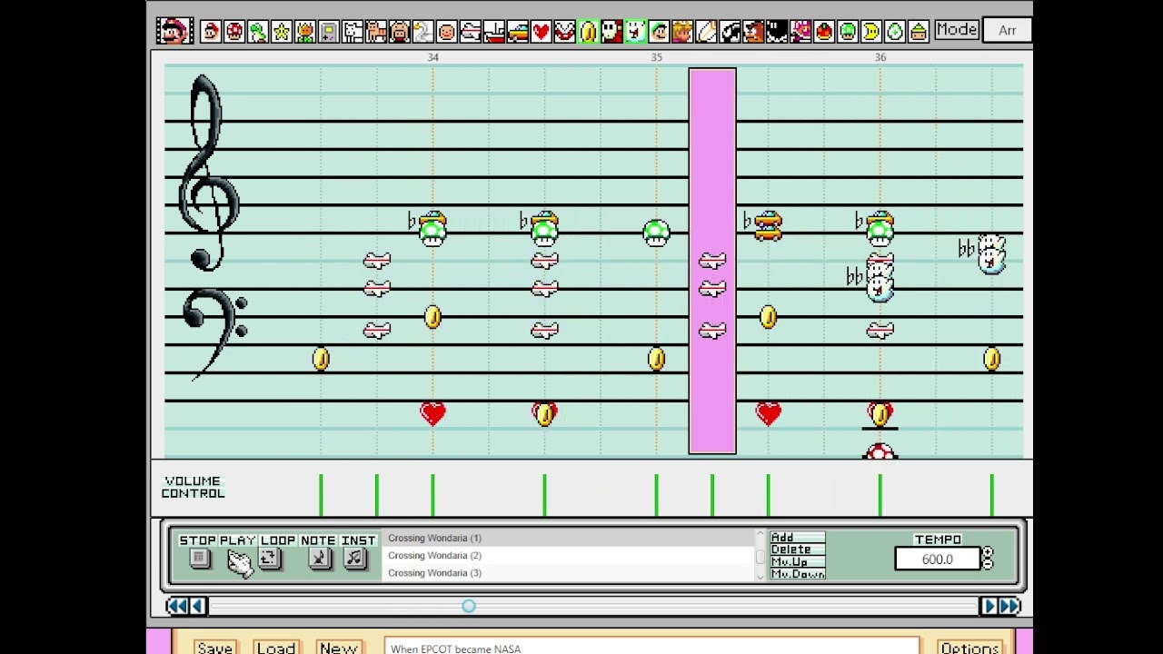Click the tempo value 600.0 field

(x=938, y=559)
